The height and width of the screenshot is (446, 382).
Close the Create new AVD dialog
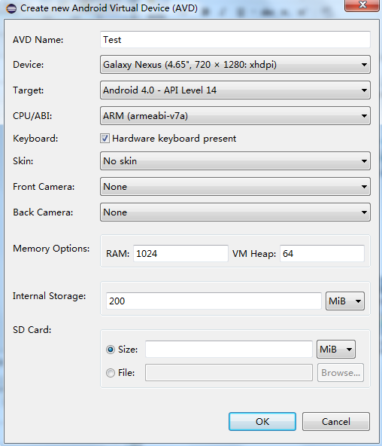tap(362, 5)
